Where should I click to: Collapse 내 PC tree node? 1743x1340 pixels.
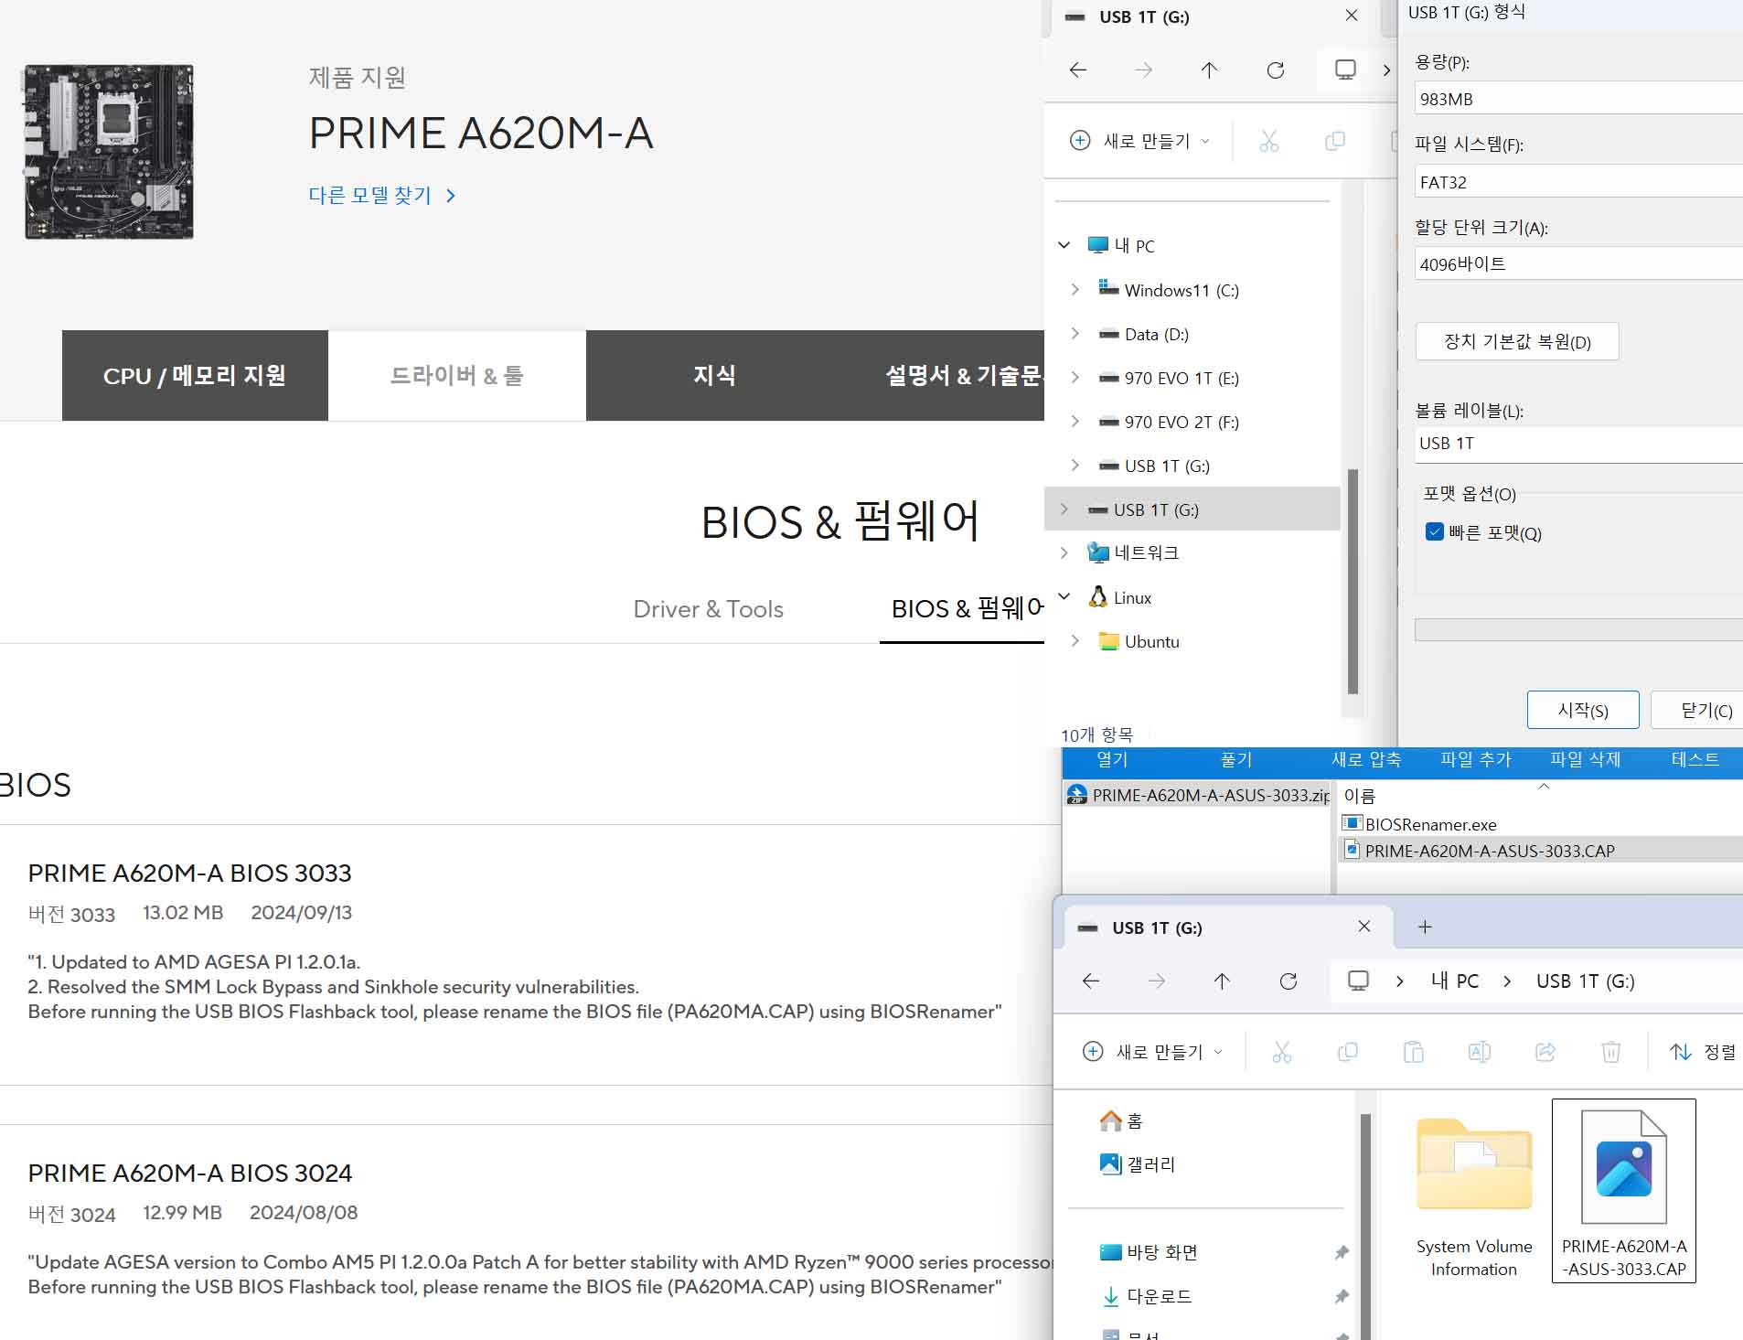tap(1064, 245)
